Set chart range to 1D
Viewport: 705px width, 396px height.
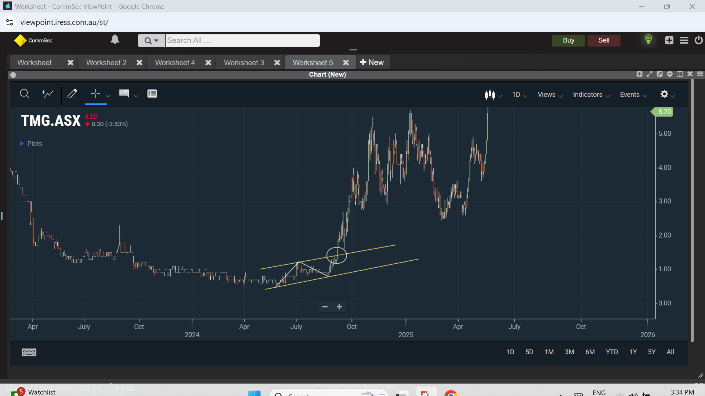pyautogui.click(x=510, y=352)
